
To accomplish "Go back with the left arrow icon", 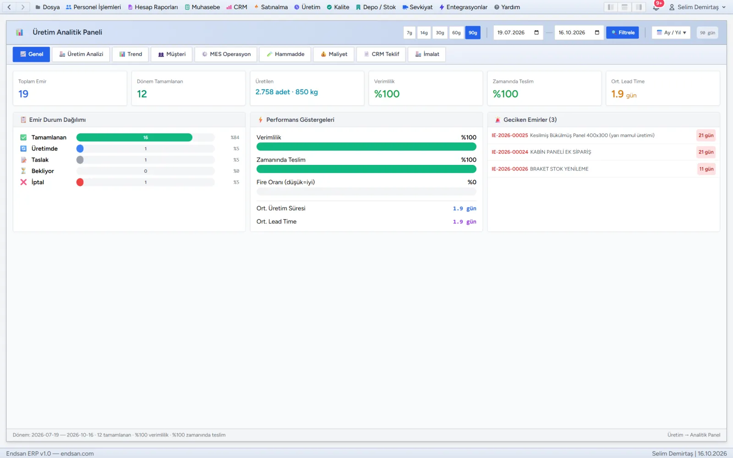I will [x=9, y=7].
